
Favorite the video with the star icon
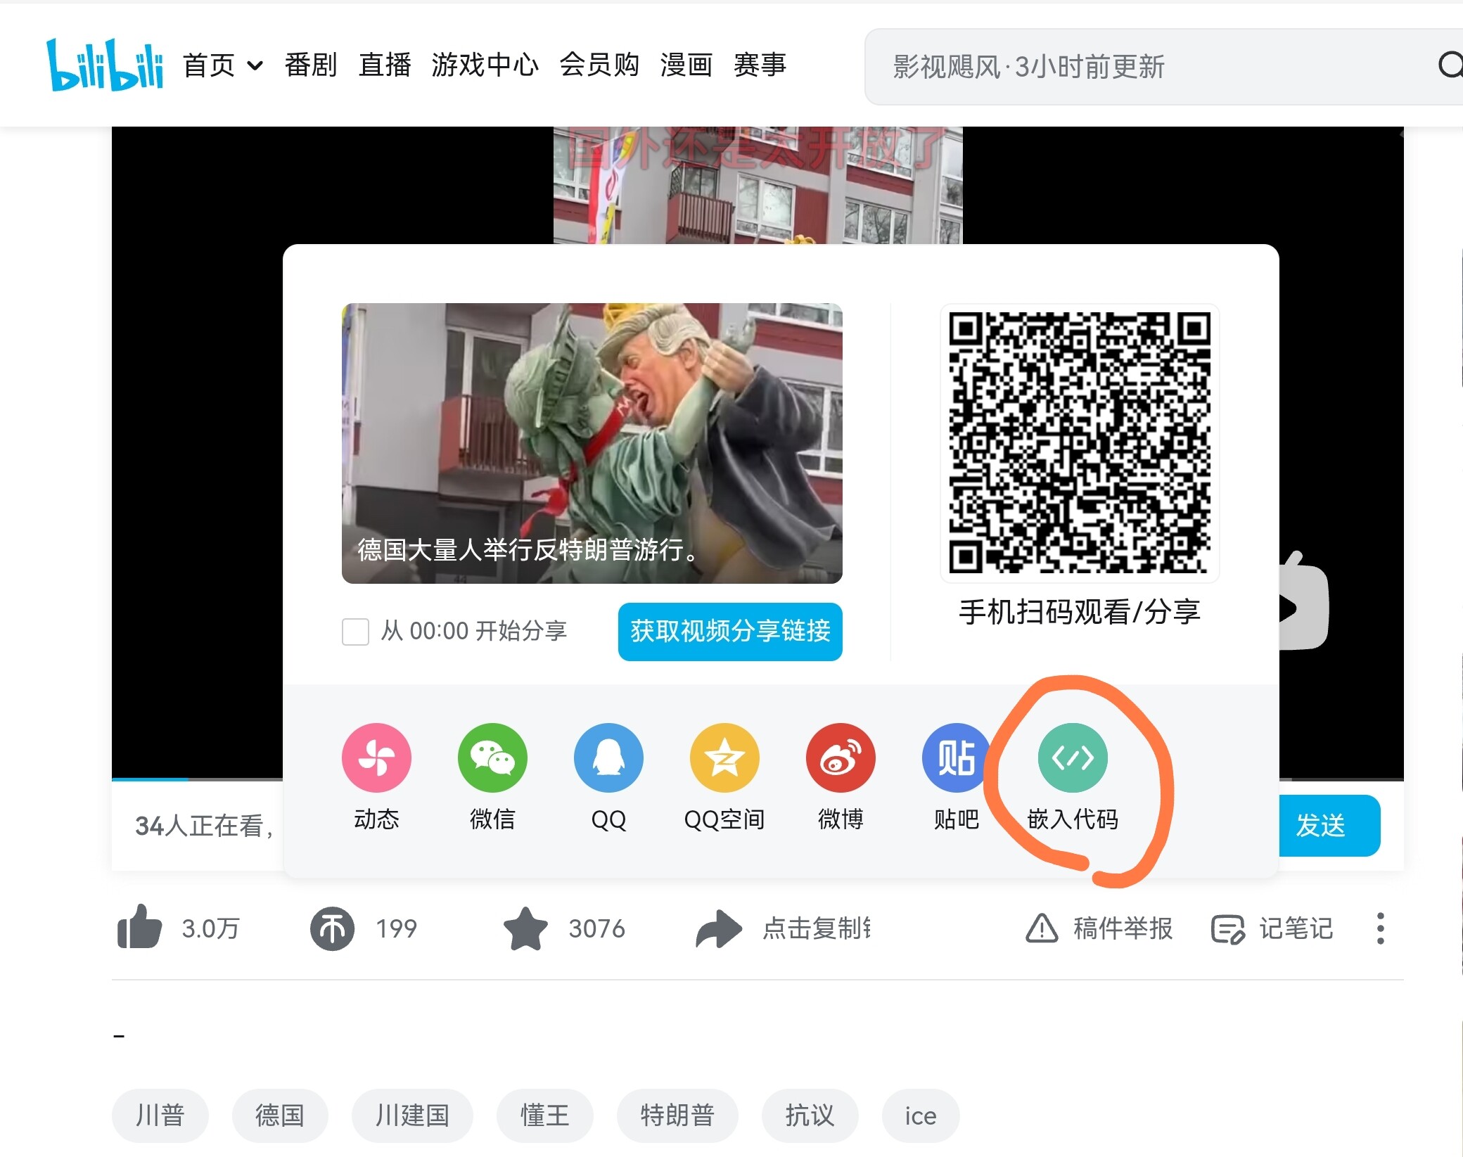(525, 928)
